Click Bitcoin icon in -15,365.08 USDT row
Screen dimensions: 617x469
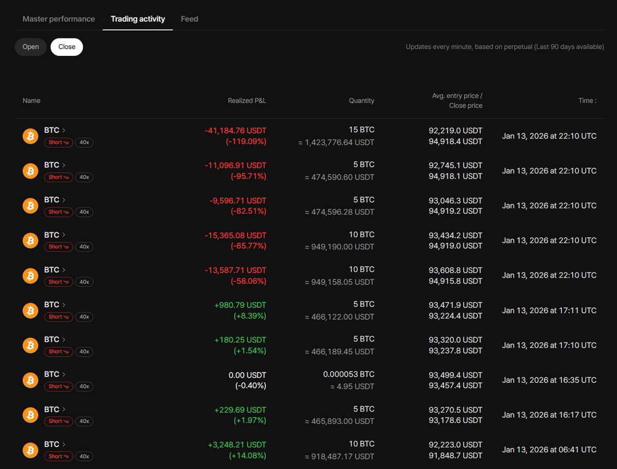[x=30, y=241]
